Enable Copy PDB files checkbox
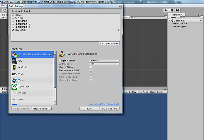Viewport: 204px width, 140px height. click(x=91, y=67)
